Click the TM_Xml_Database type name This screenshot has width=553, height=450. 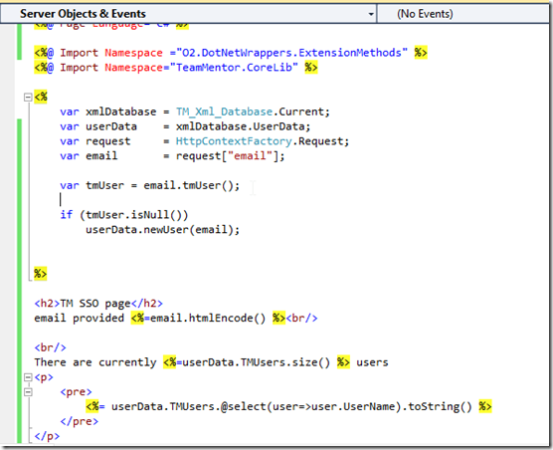click(x=225, y=112)
